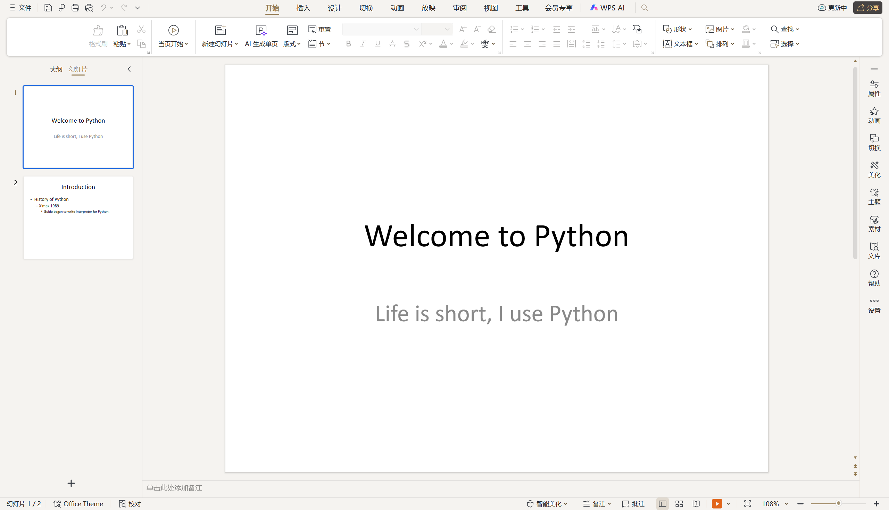
Task: Open the 形状 shapes dropdown
Action: pos(678,29)
